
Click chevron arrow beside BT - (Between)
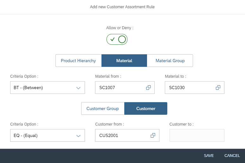tap(78, 88)
